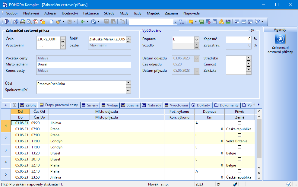Viewport: 298px width, 187px height.
Task: Expand dropdown arrow next to green back arrow
Action: (x=87, y=21)
